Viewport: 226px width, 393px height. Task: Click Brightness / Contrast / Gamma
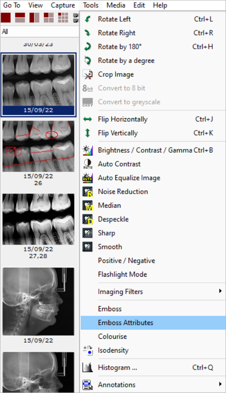point(145,150)
